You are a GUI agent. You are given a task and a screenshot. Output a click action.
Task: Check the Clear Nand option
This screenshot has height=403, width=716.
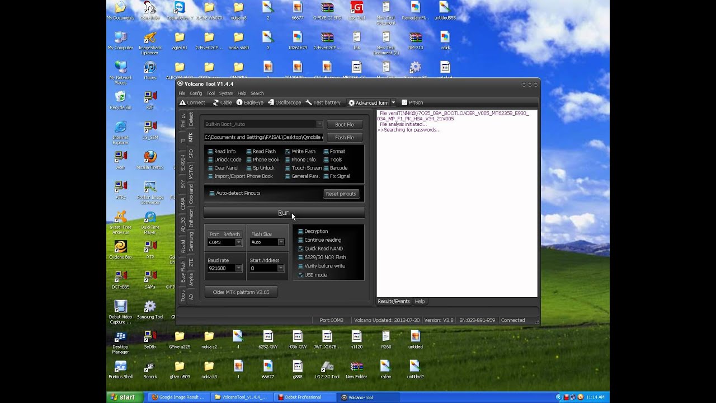tap(223, 168)
